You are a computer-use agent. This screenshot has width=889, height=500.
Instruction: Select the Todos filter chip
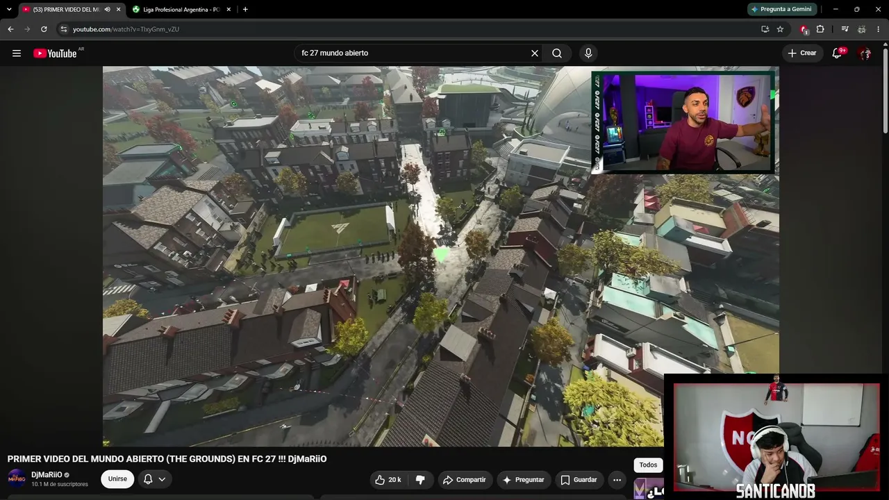coord(648,465)
